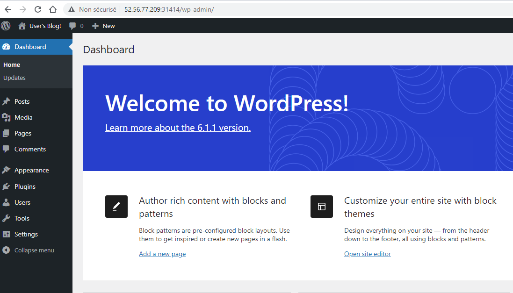513x293 pixels.
Task: Open the comments bubble icon in admin bar
Action: [x=72, y=26]
